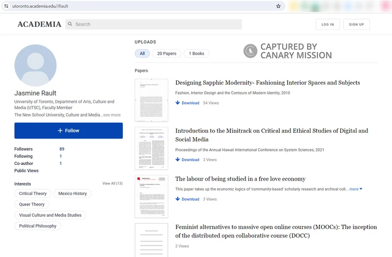The image size is (392, 257).
Task: Open the Co-author count of 1
Action: (x=60, y=164)
